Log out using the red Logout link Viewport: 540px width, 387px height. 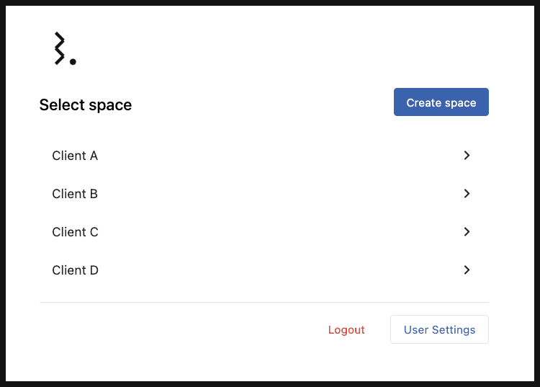coord(346,330)
